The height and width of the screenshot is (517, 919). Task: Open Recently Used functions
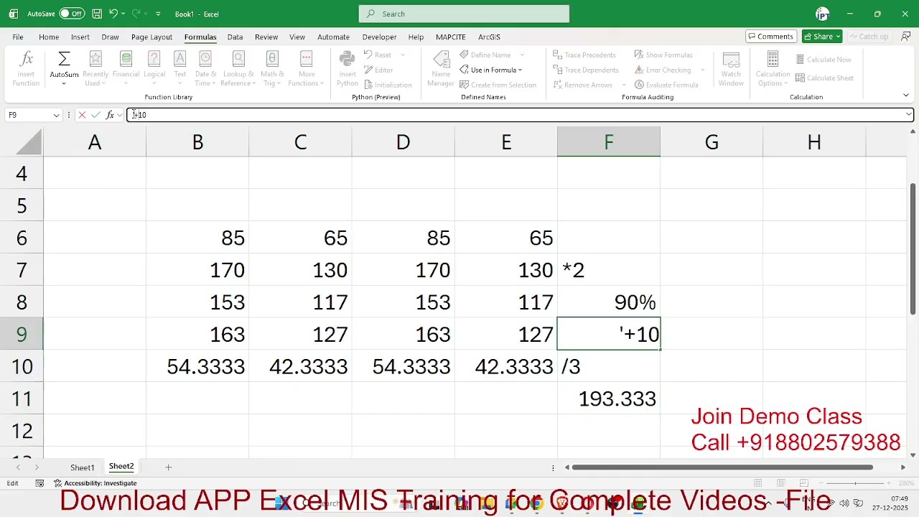pyautogui.click(x=95, y=69)
